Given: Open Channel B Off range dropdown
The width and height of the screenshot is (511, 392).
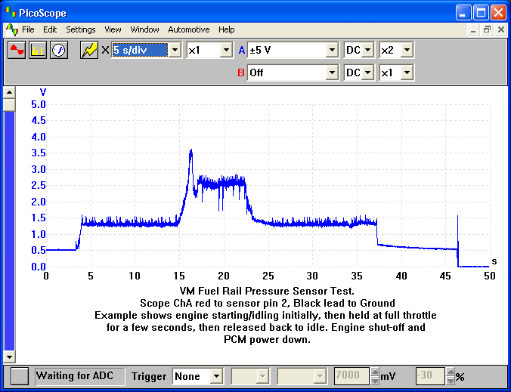Looking at the screenshot, I should tap(331, 73).
